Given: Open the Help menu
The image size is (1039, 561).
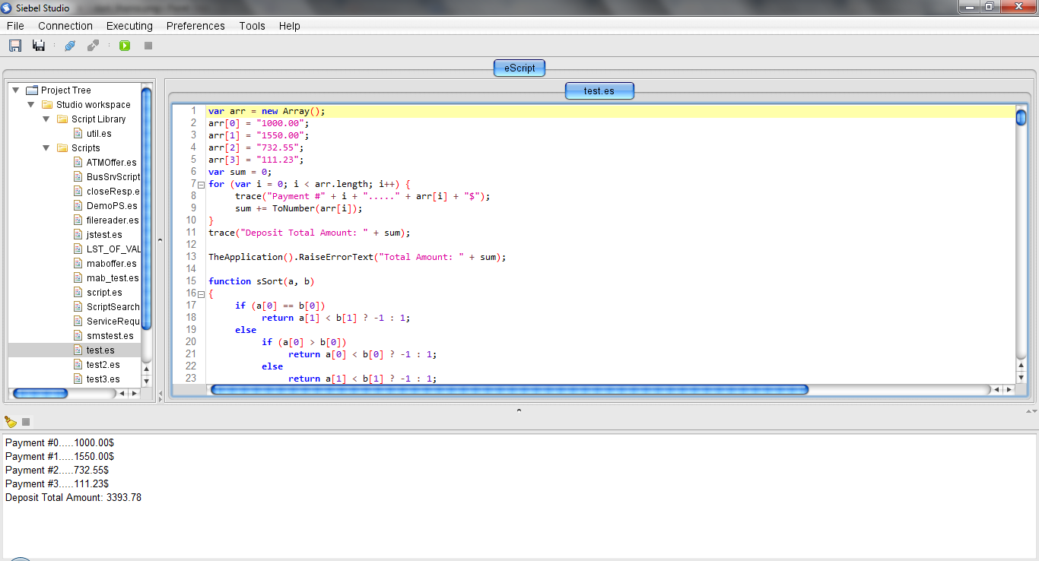Looking at the screenshot, I should 289,26.
